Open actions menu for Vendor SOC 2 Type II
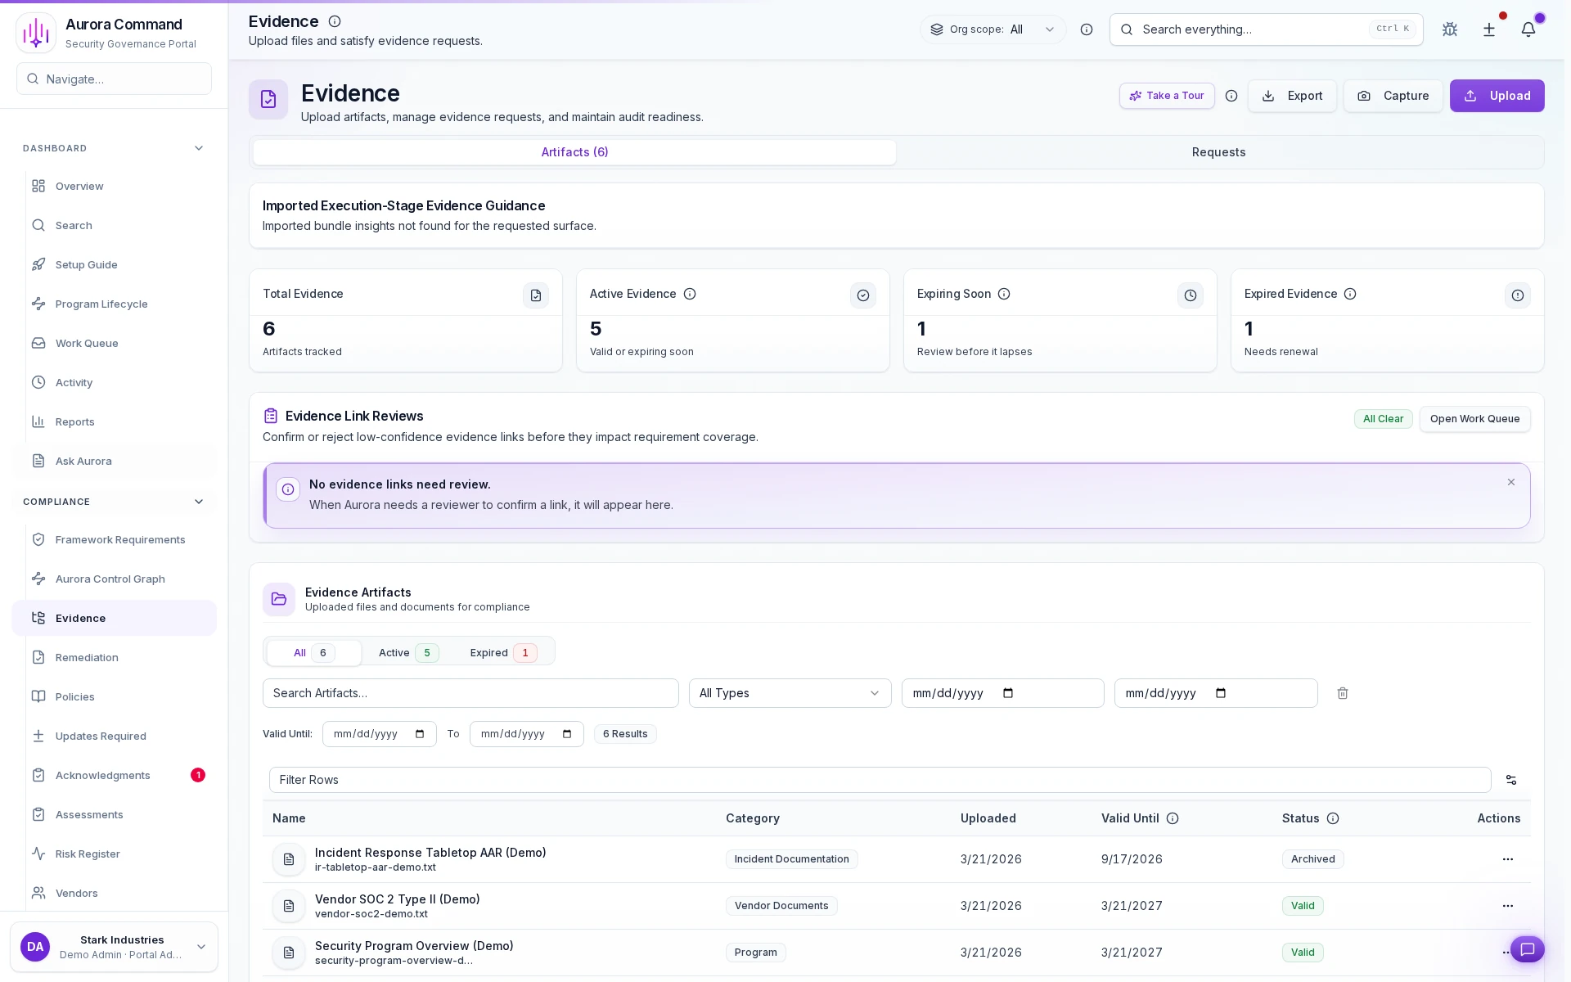The image size is (1571, 982). 1507,906
